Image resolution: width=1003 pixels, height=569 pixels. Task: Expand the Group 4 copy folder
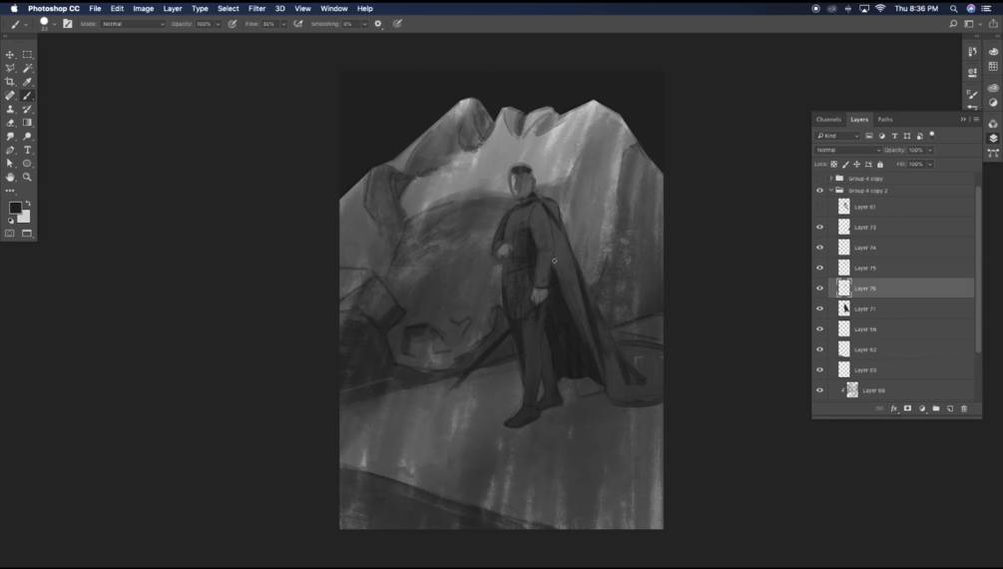click(831, 179)
